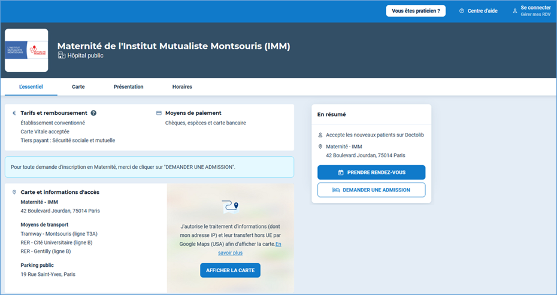Viewport: 557px width, 295px height.
Task: Click Tiers payant : Sécurité sociale et mutuelle
Action: (68, 141)
